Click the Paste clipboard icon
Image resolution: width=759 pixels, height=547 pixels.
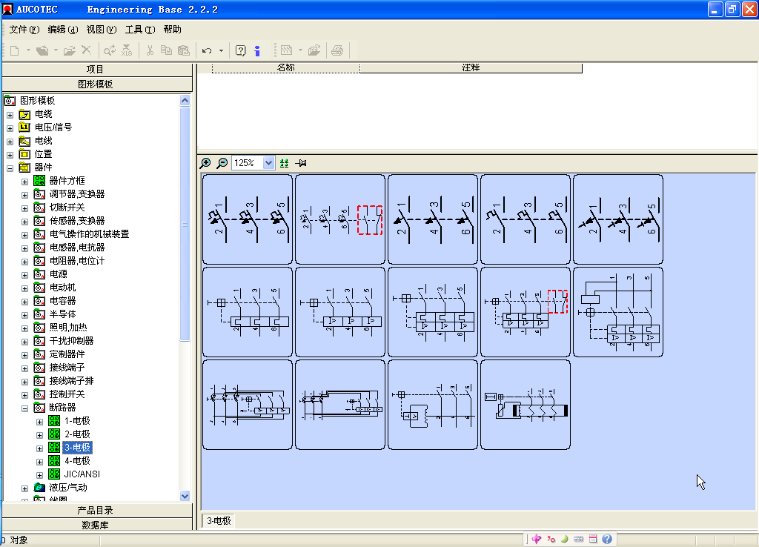(x=184, y=50)
